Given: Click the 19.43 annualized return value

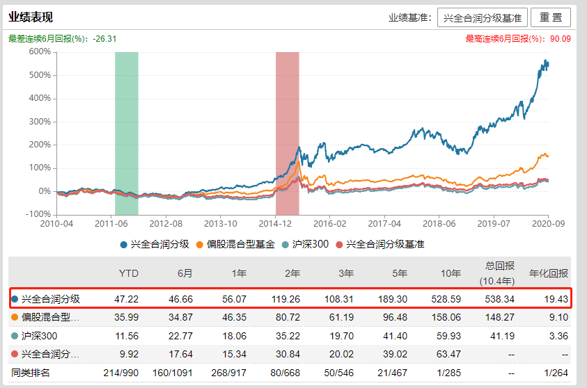Looking at the screenshot, I should coord(556,300).
